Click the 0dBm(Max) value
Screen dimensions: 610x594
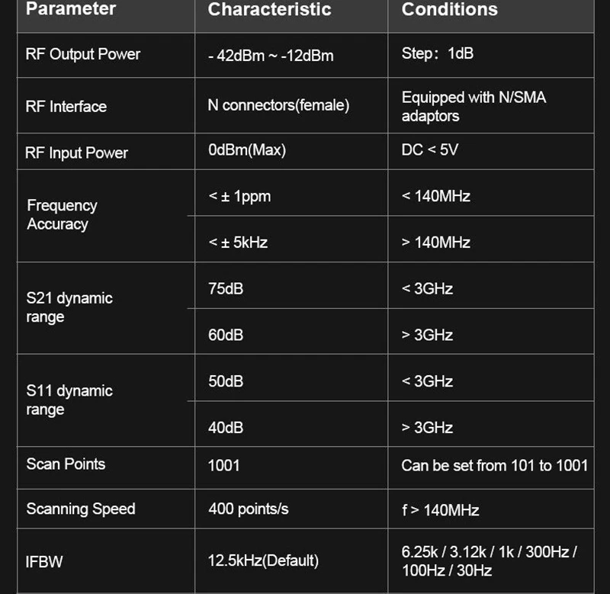[x=247, y=150]
